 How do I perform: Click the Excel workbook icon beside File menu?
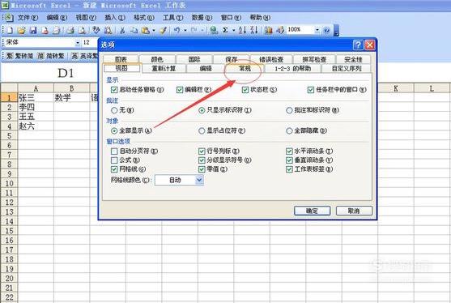(x=8, y=18)
